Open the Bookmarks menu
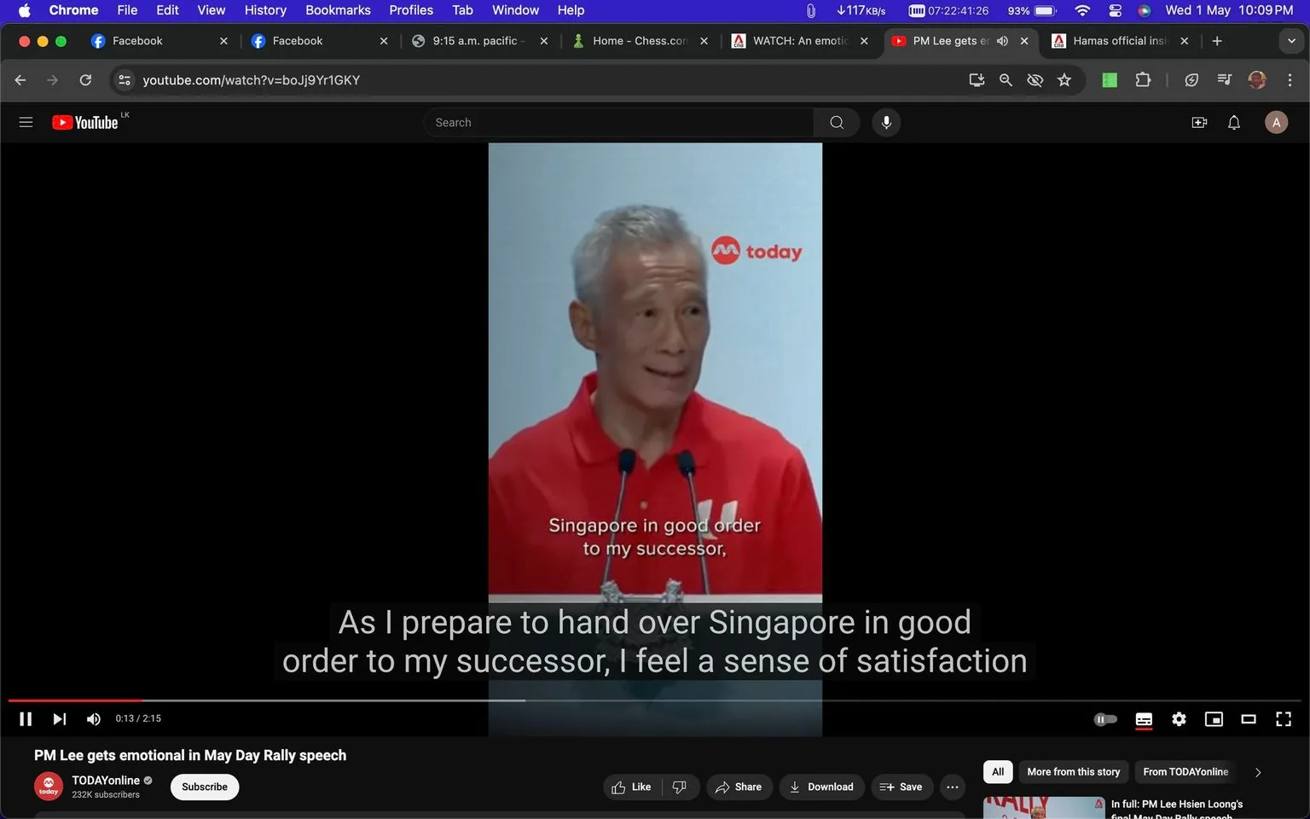Viewport: 1310px width, 819px height. pyautogui.click(x=338, y=10)
